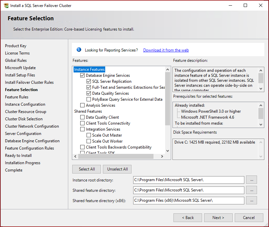Enable Scale Out Worker
The height and width of the screenshot is (227, 269).
[x=89, y=141]
